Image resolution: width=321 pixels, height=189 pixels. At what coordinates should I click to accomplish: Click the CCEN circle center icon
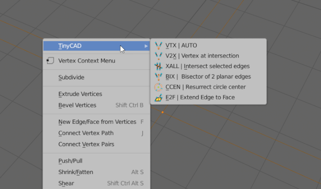(159, 87)
